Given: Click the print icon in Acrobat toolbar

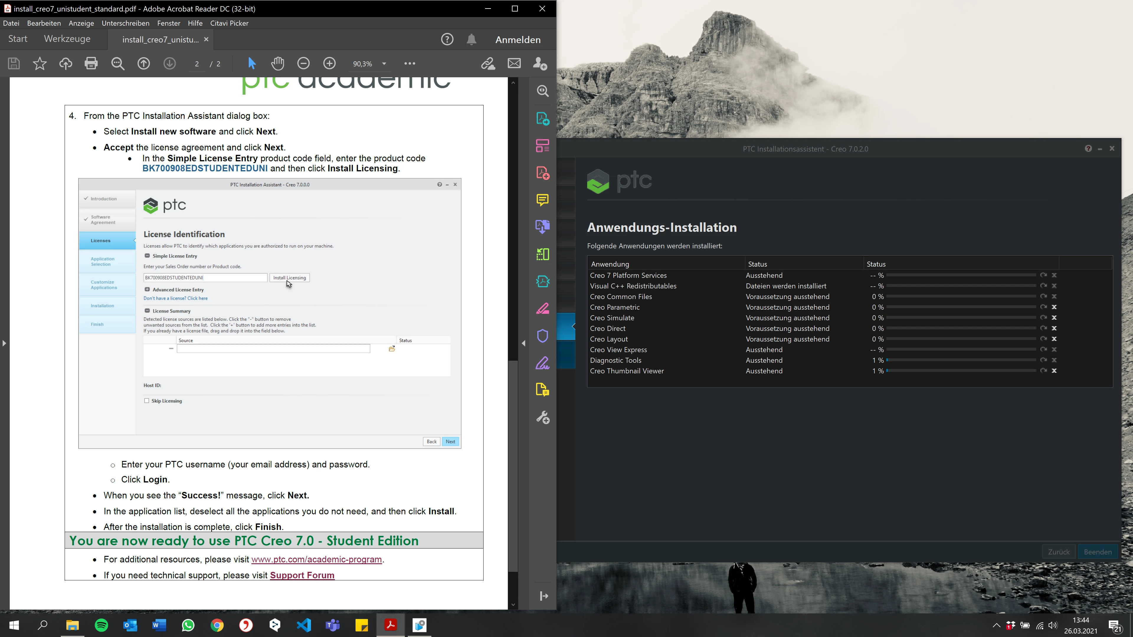Looking at the screenshot, I should [x=91, y=63].
